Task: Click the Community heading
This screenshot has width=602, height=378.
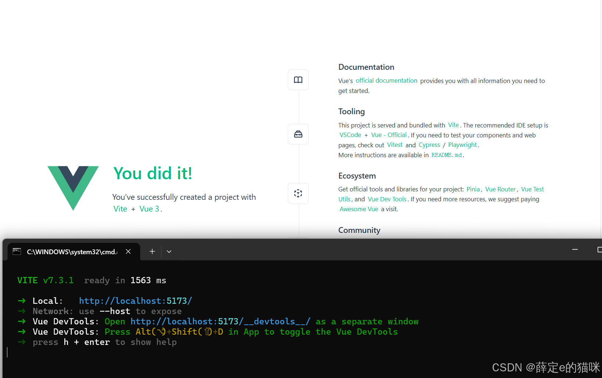Action: click(359, 230)
